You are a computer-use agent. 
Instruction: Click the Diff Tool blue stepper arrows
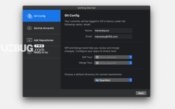131,57
